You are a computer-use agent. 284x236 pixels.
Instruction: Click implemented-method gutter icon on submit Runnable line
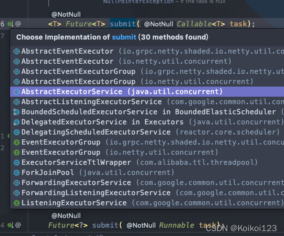tap(10, 225)
